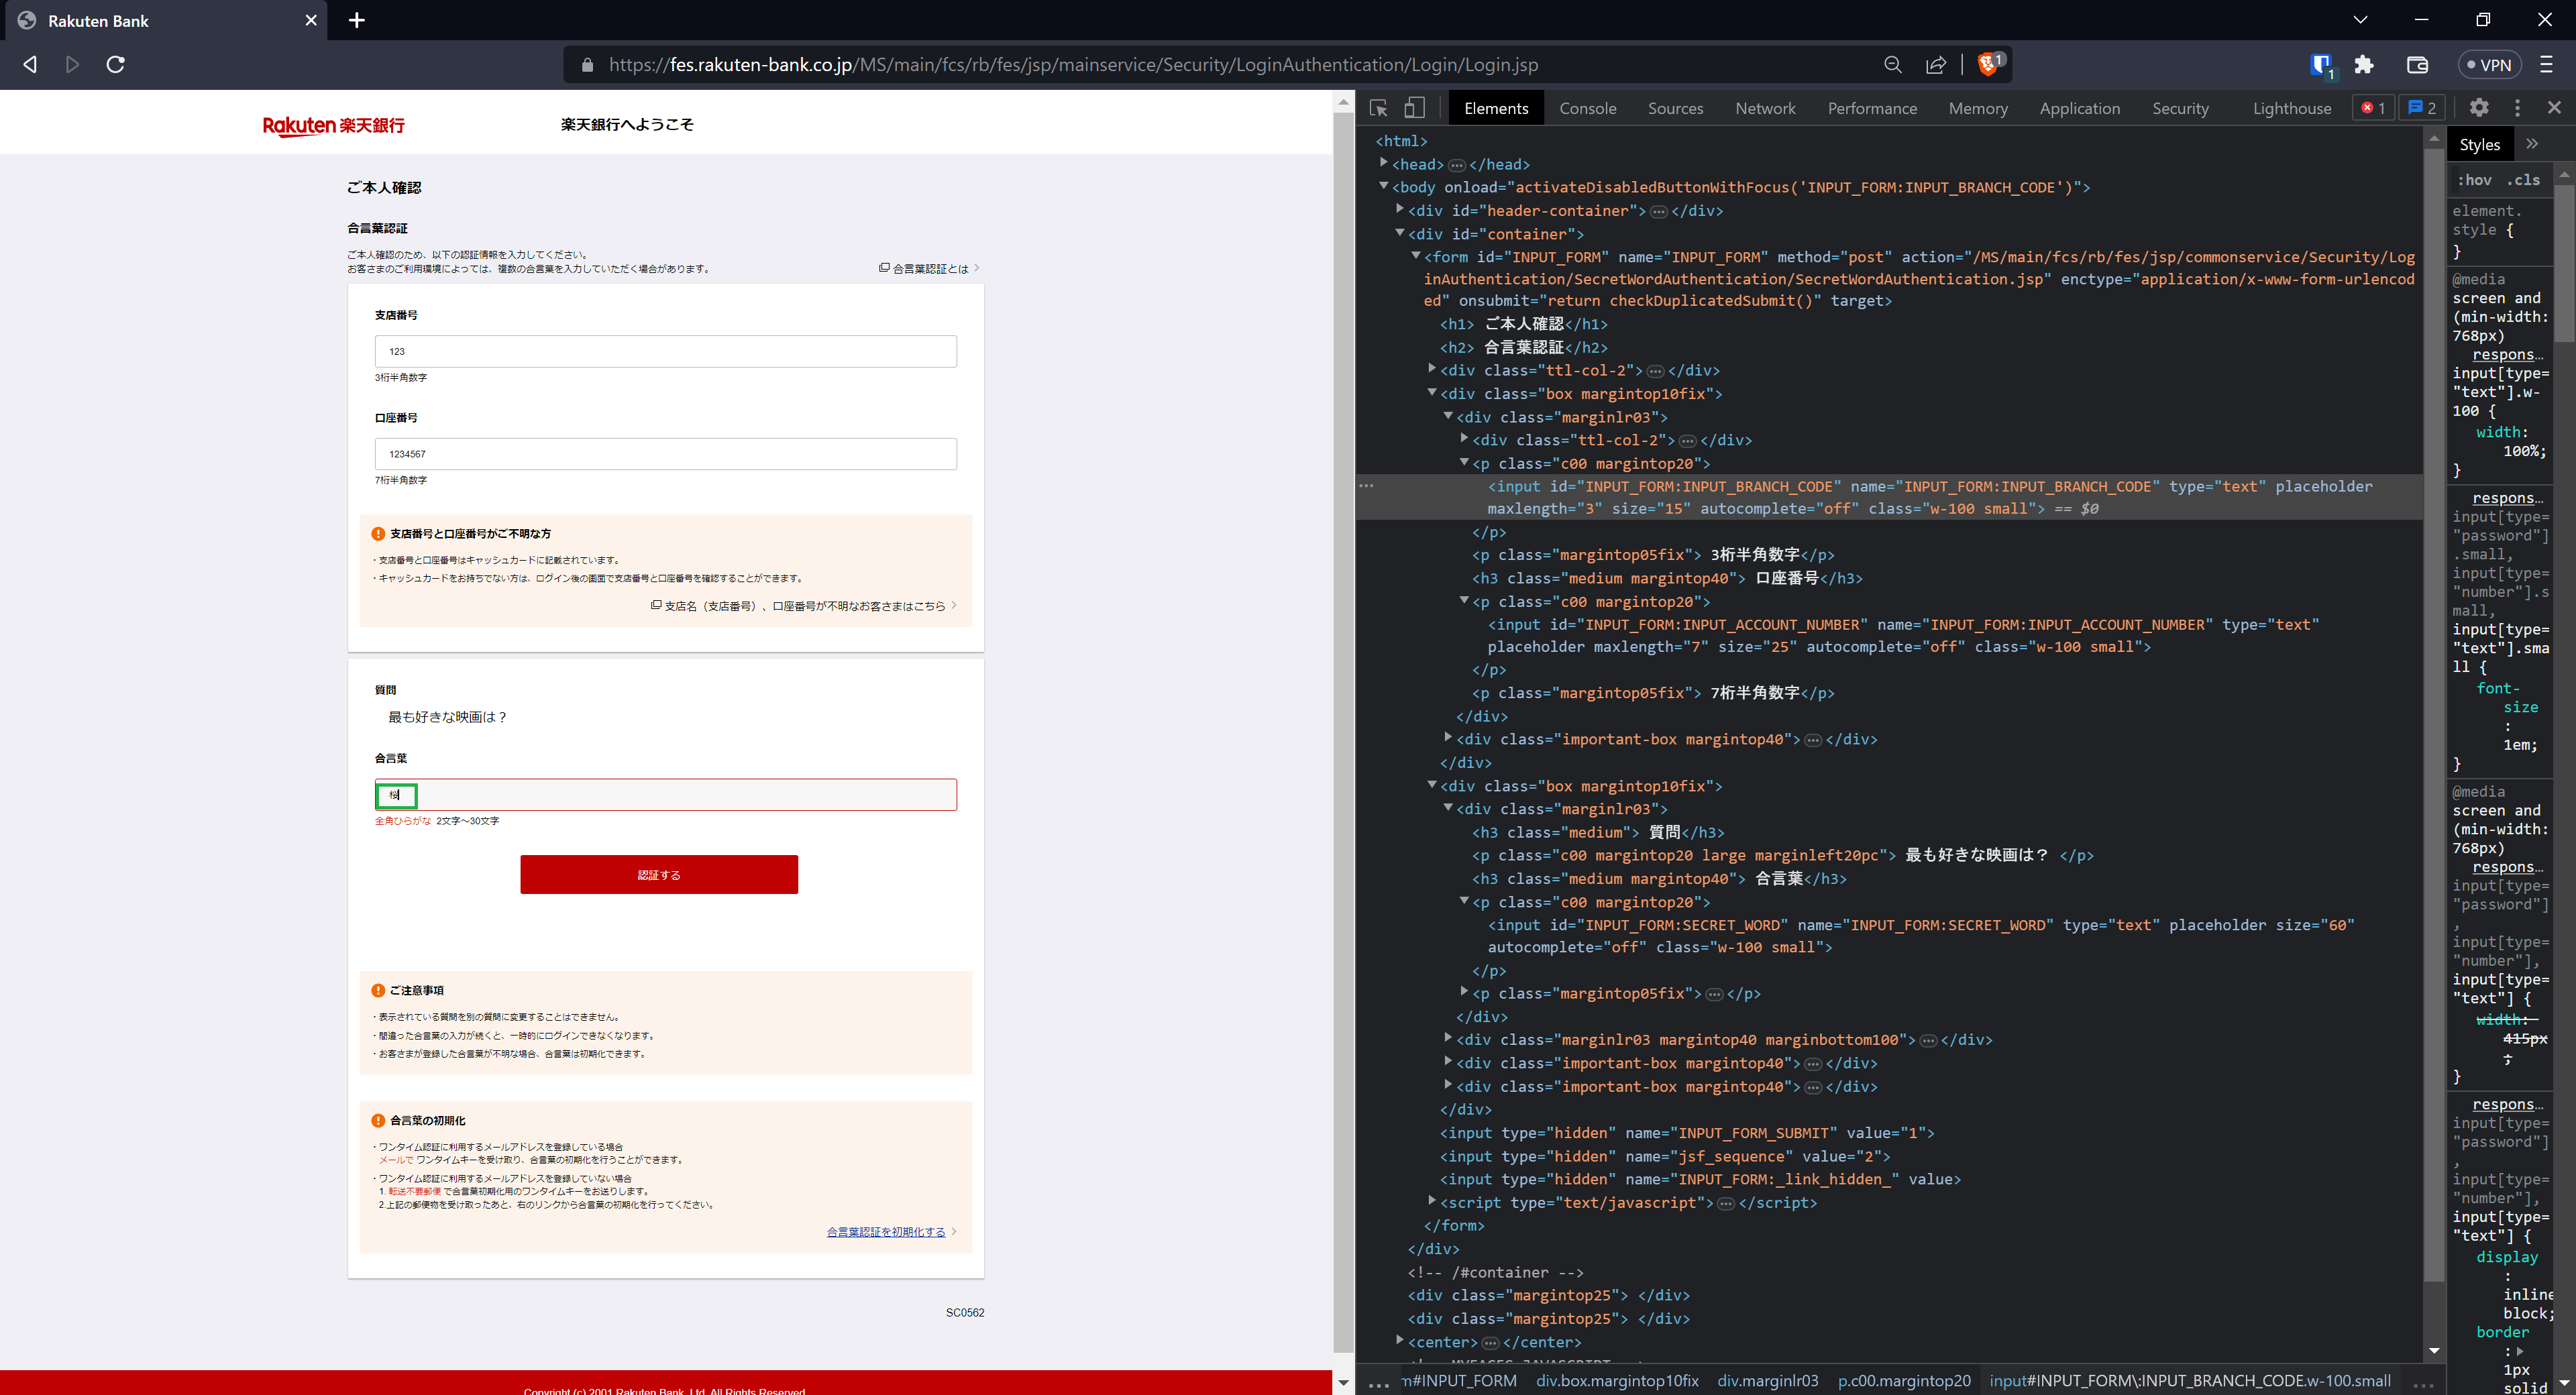2576x1395 pixels.
Task: Click the page vertical scrollbar down arrow
Action: click(1343, 1383)
